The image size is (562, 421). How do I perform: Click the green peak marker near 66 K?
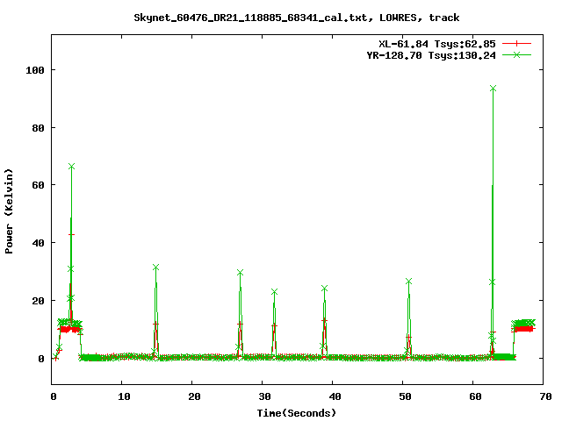(71, 167)
